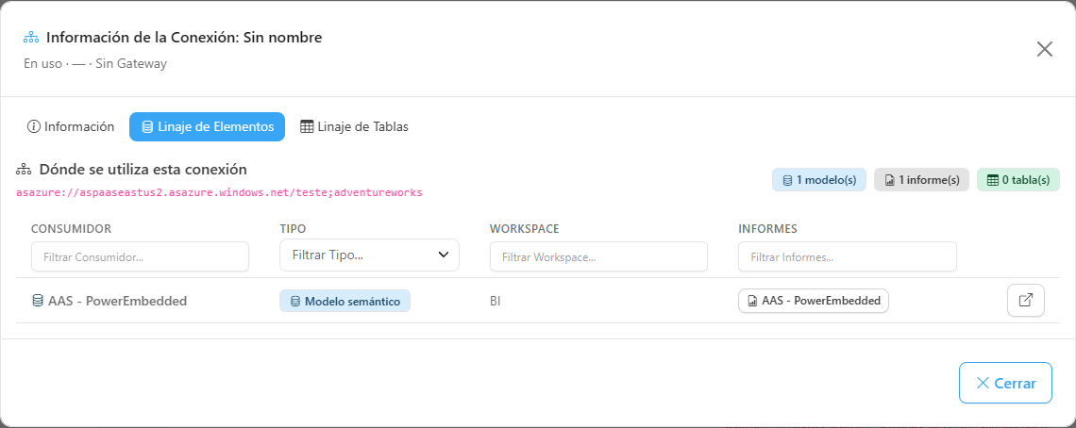This screenshot has width=1076, height=428.
Task: Click the WORKSPACE column header
Action: pos(525,228)
